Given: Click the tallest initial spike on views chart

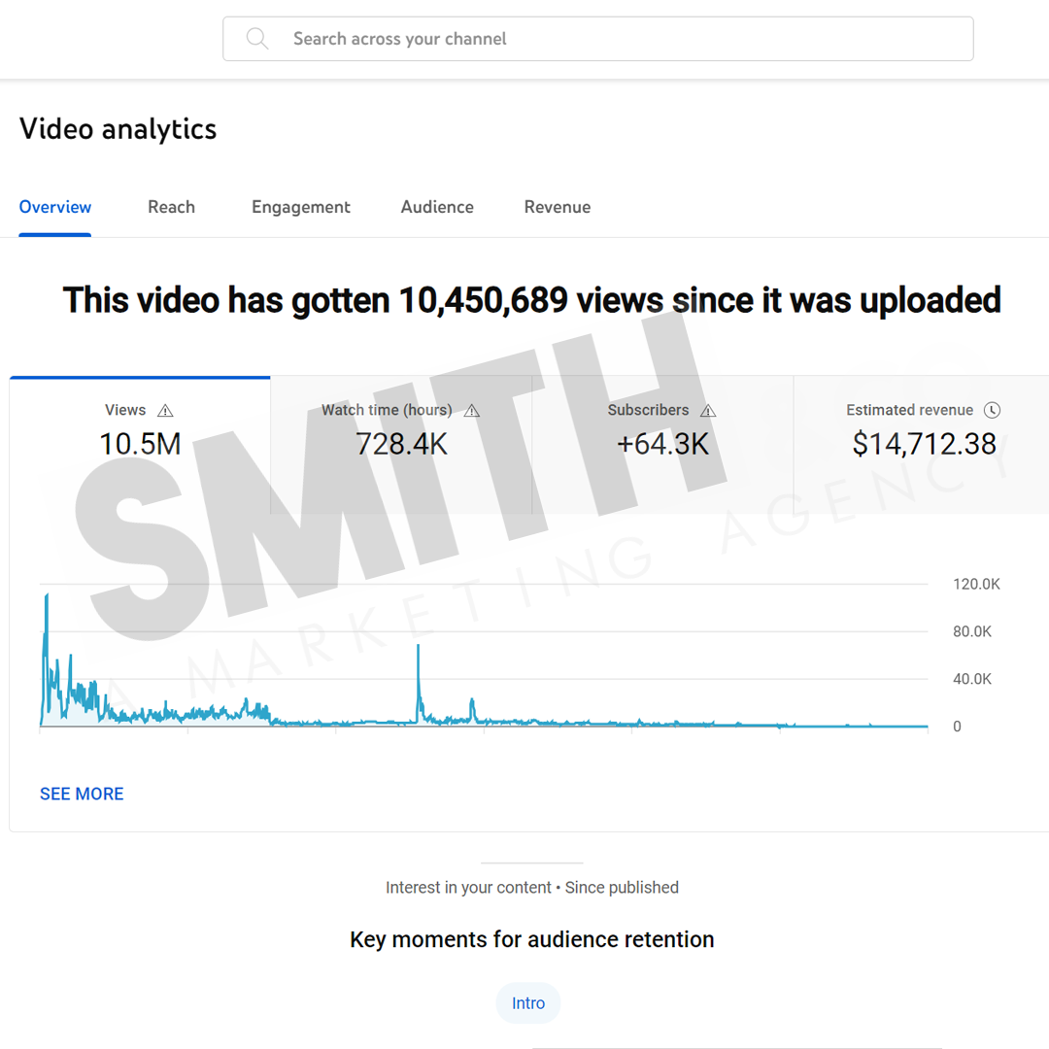Looking at the screenshot, I should click(47, 595).
